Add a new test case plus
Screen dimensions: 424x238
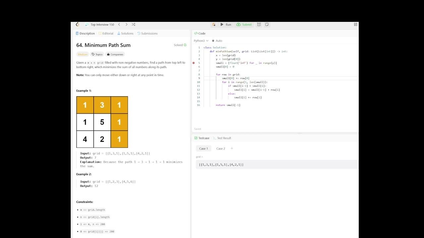tap(232, 148)
